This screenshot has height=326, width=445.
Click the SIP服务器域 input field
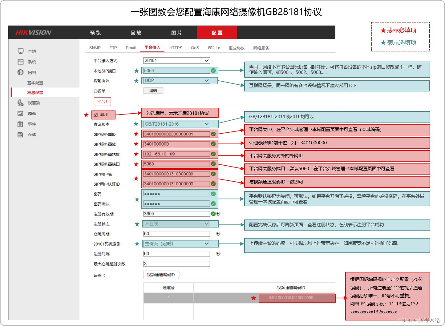pos(176,144)
